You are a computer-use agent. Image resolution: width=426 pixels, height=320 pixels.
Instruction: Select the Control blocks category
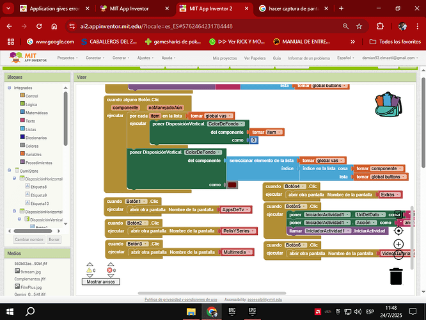click(x=31, y=95)
